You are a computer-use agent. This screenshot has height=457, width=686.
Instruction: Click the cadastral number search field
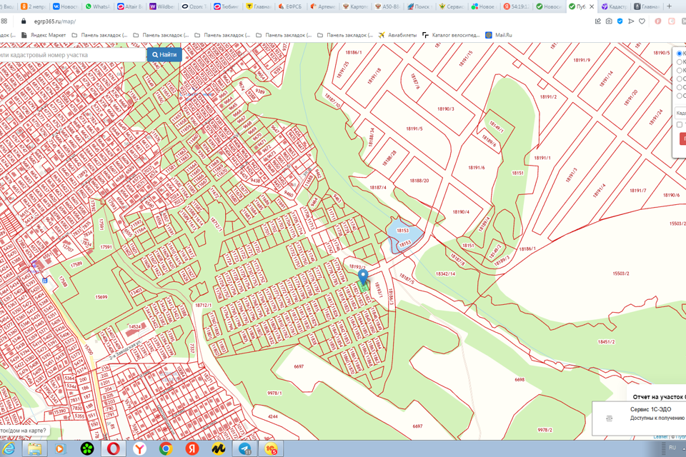pyautogui.click(x=71, y=54)
